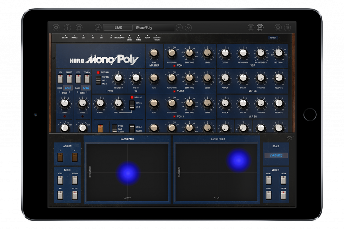This screenshot has height=229, width=344.
Task: Open the CHROMATIC scale selector
Action: pos(276,156)
